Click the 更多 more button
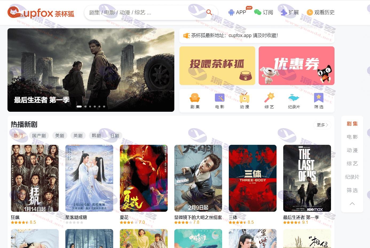 coord(322,125)
